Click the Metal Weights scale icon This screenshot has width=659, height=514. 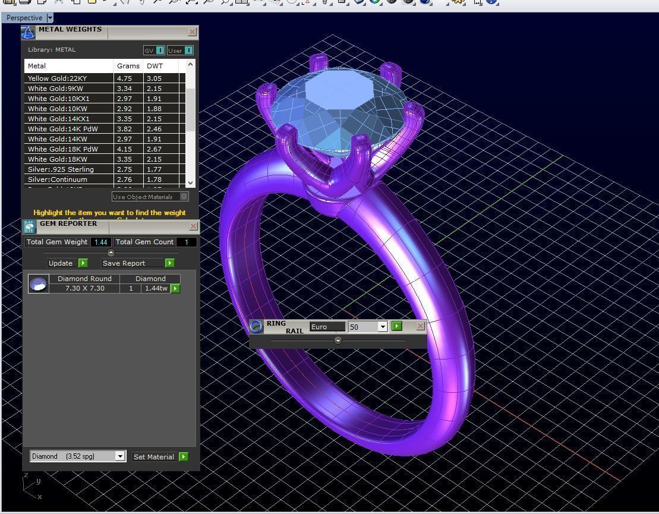click(28, 33)
